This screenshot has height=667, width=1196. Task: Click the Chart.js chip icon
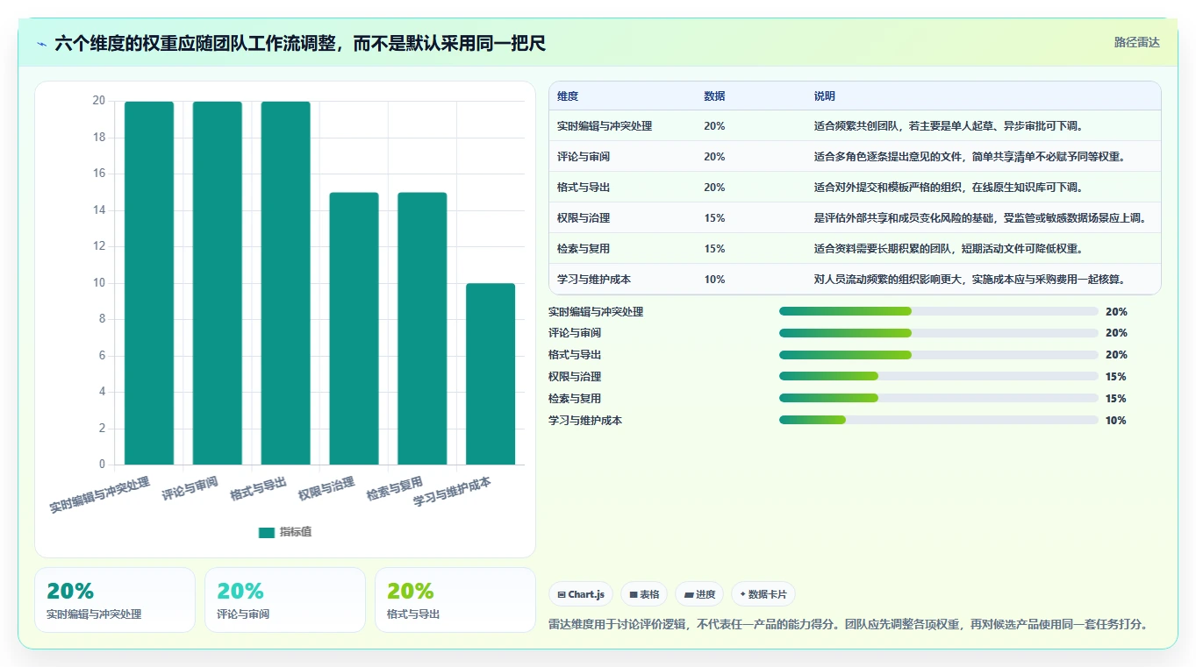[562, 594]
